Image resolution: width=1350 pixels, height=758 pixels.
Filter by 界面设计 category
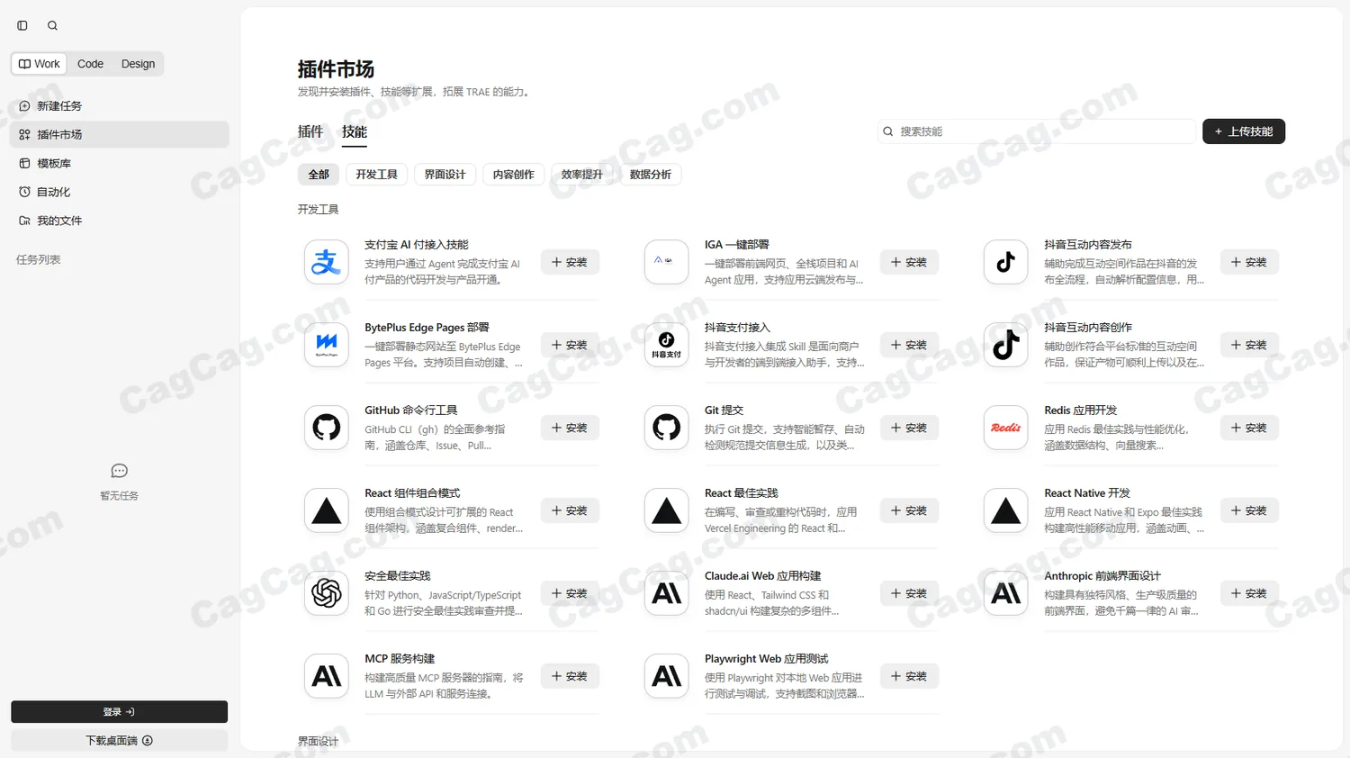(x=445, y=175)
